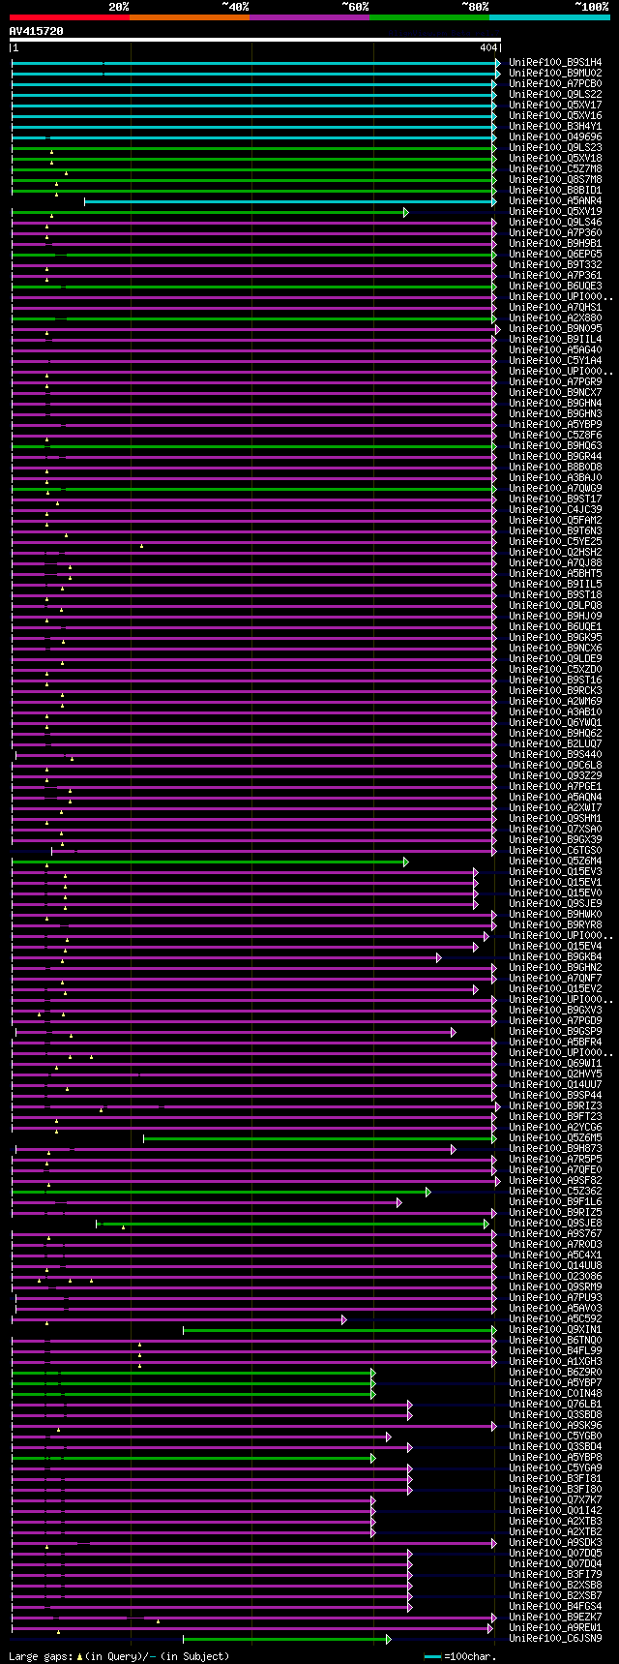Viewport: 619px width, 1664px height.
Task: Select the UniRef100_Q15EV3 label
Action: pyautogui.click(x=555, y=871)
